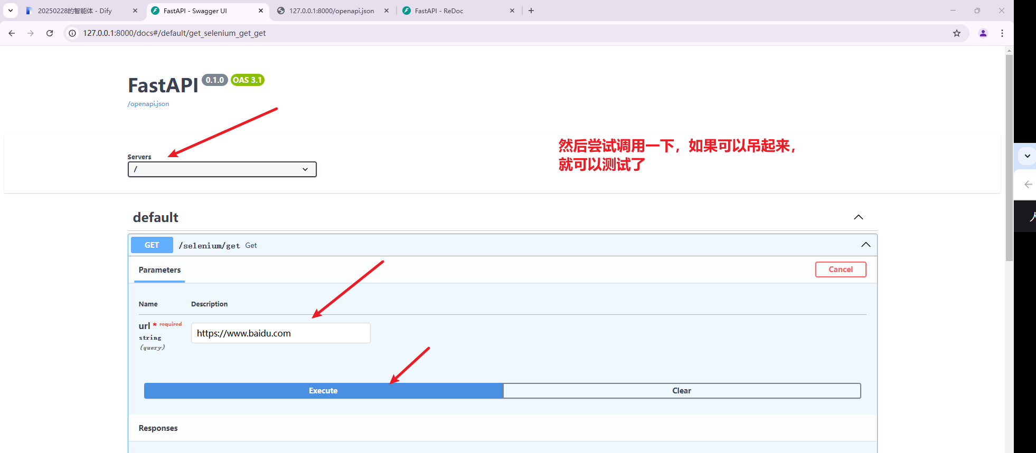Click the Clear button
Image resolution: width=1036 pixels, height=453 pixels.
(682, 391)
